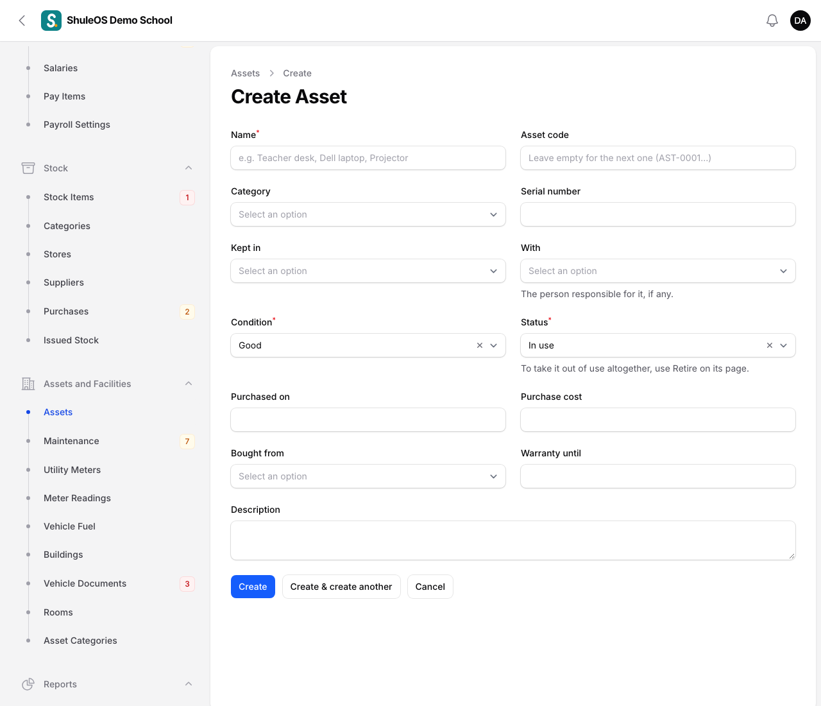Click the Stock Items badge 1

[x=187, y=197]
